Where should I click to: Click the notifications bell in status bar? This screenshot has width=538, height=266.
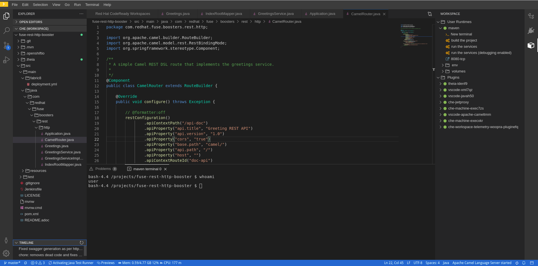(x=524, y=263)
